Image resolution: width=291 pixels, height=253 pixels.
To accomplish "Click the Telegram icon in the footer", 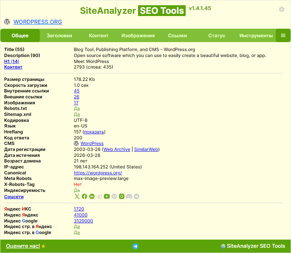I will [135, 246].
